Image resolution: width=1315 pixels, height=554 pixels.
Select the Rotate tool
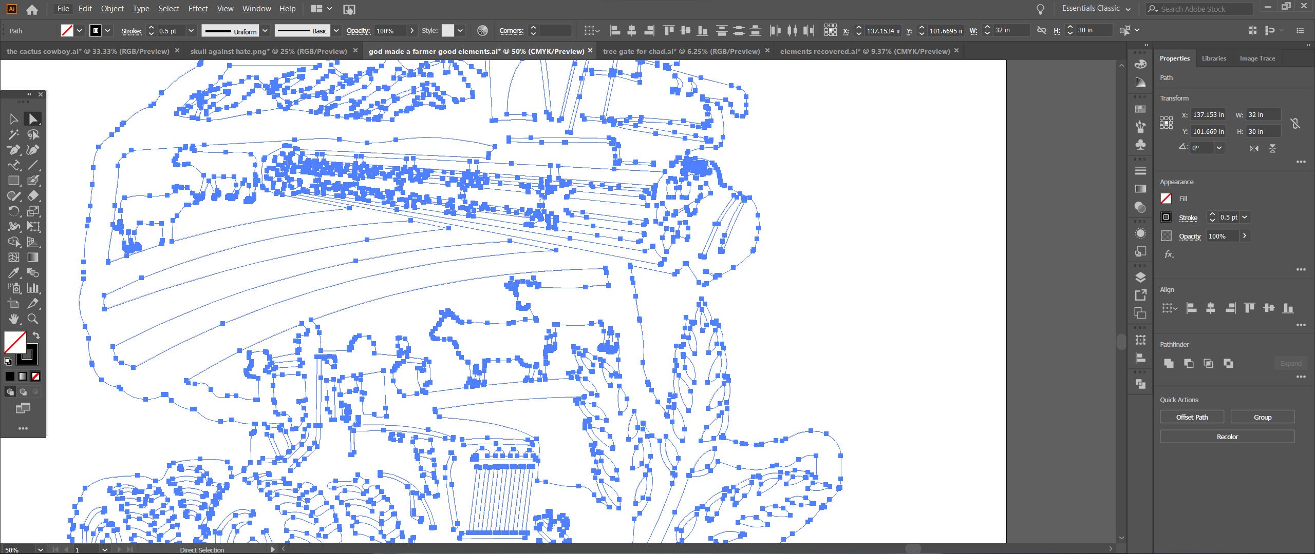click(x=14, y=211)
